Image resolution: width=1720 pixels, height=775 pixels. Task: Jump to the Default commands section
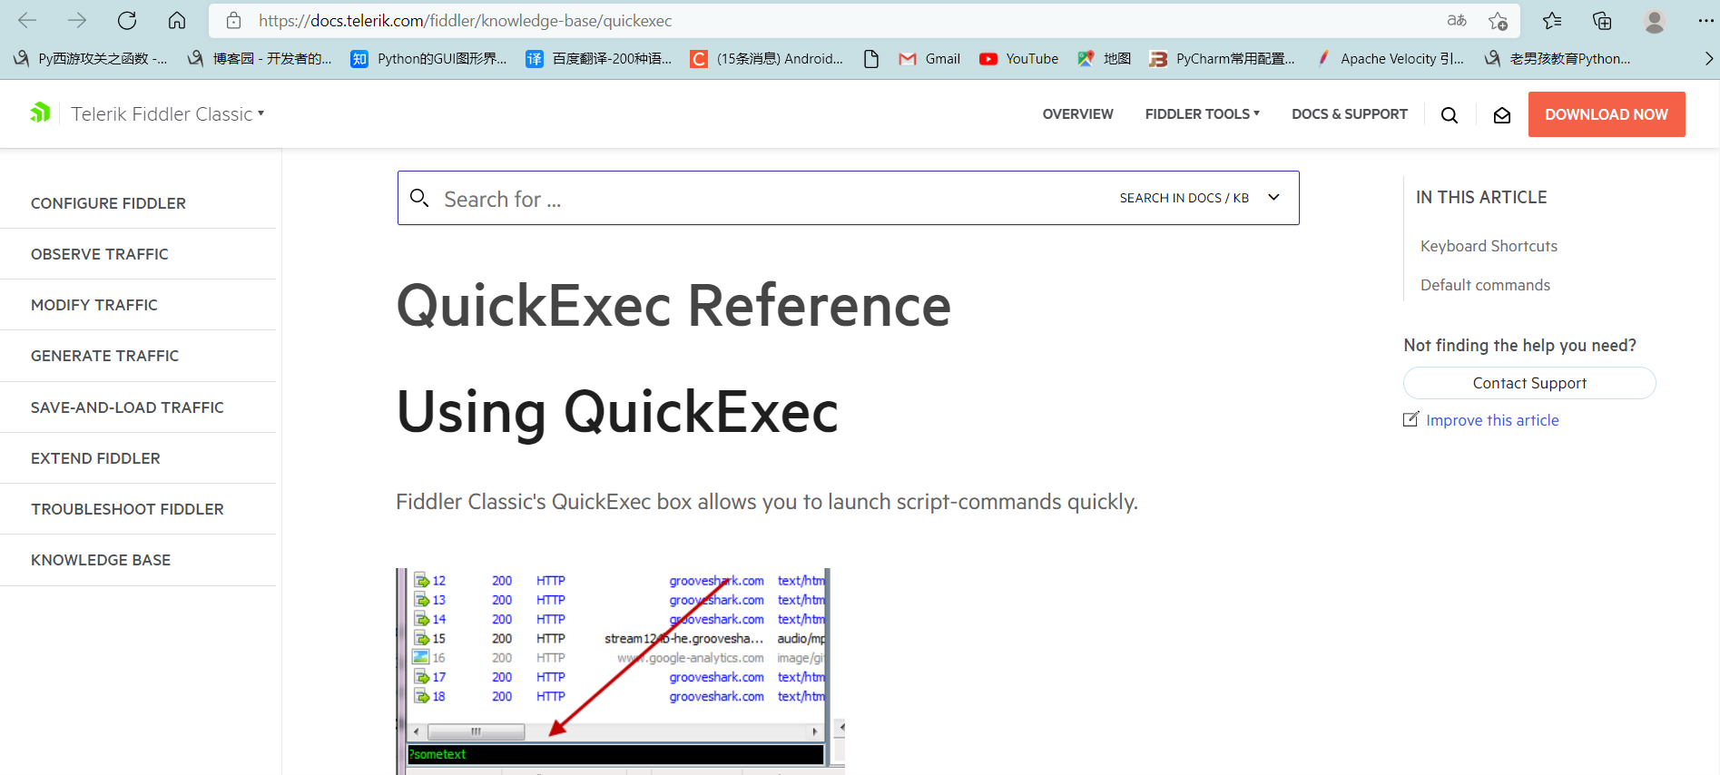[x=1485, y=285]
